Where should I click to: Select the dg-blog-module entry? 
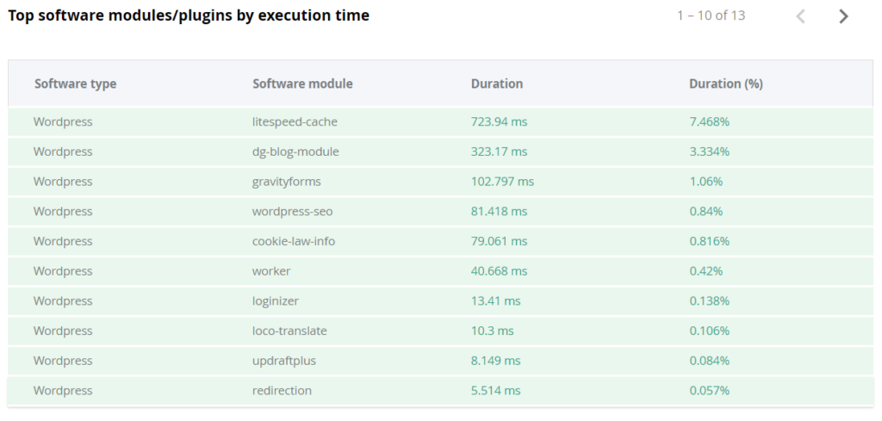pos(295,152)
